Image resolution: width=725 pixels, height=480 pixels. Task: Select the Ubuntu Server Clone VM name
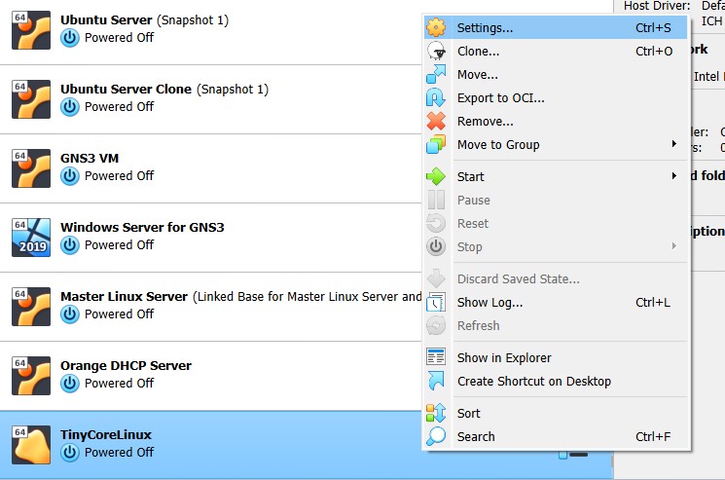pos(126,90)
